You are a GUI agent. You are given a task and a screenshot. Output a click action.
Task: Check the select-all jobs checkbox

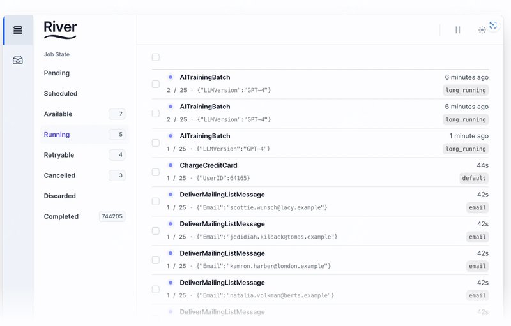[x=156, y=57]
